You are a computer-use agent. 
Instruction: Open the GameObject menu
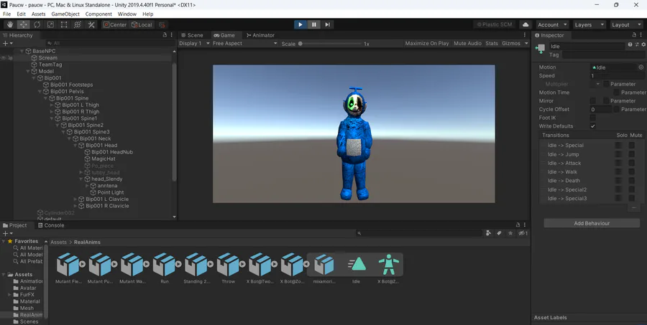pyautogui.click(x=65, y=14)
